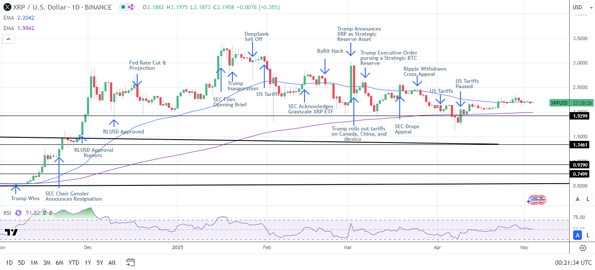Open the Go to date calendar icon
The width and height of the screenshot is (595, 270).
point(130,263)
